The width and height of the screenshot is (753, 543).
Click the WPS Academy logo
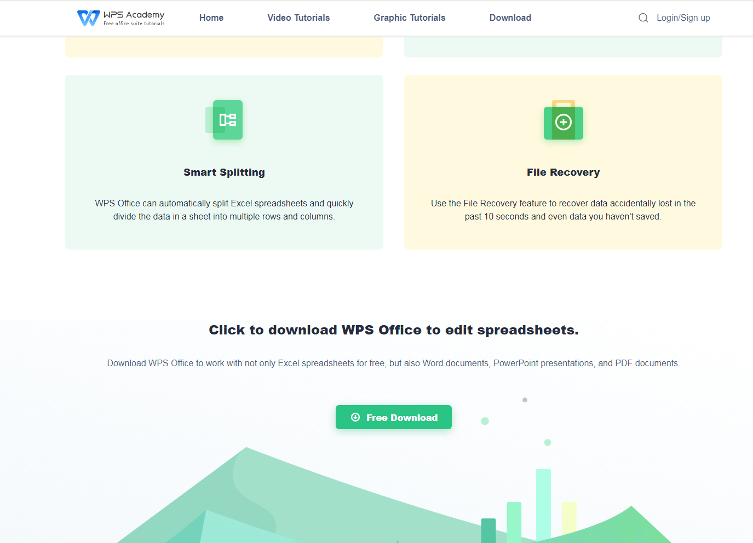tap(121, 18)
